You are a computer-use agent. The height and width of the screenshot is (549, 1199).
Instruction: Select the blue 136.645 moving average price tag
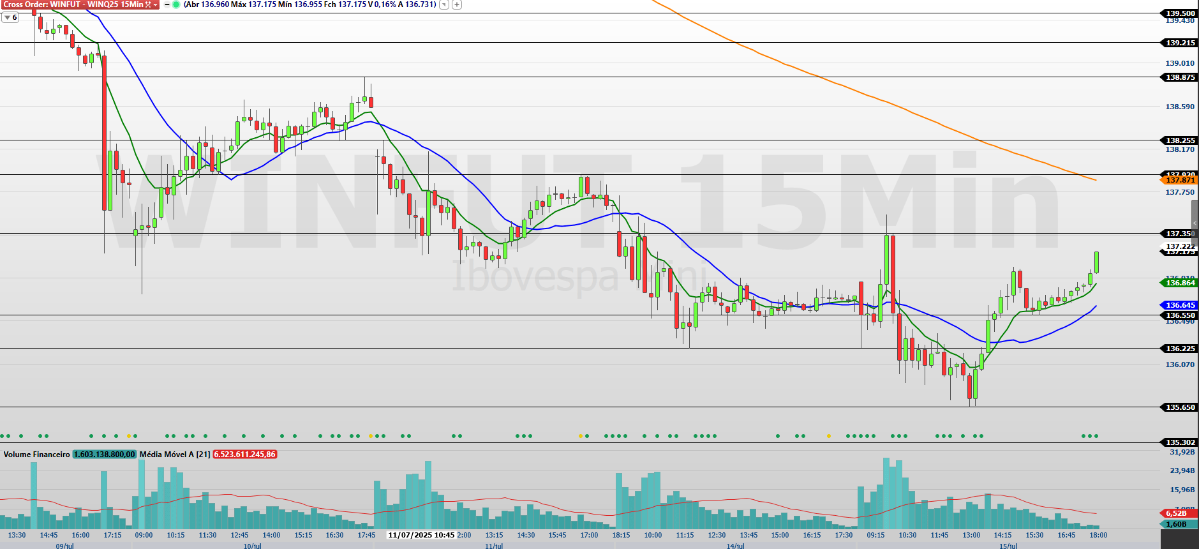pyautogui.click(x=1178, y=305)
